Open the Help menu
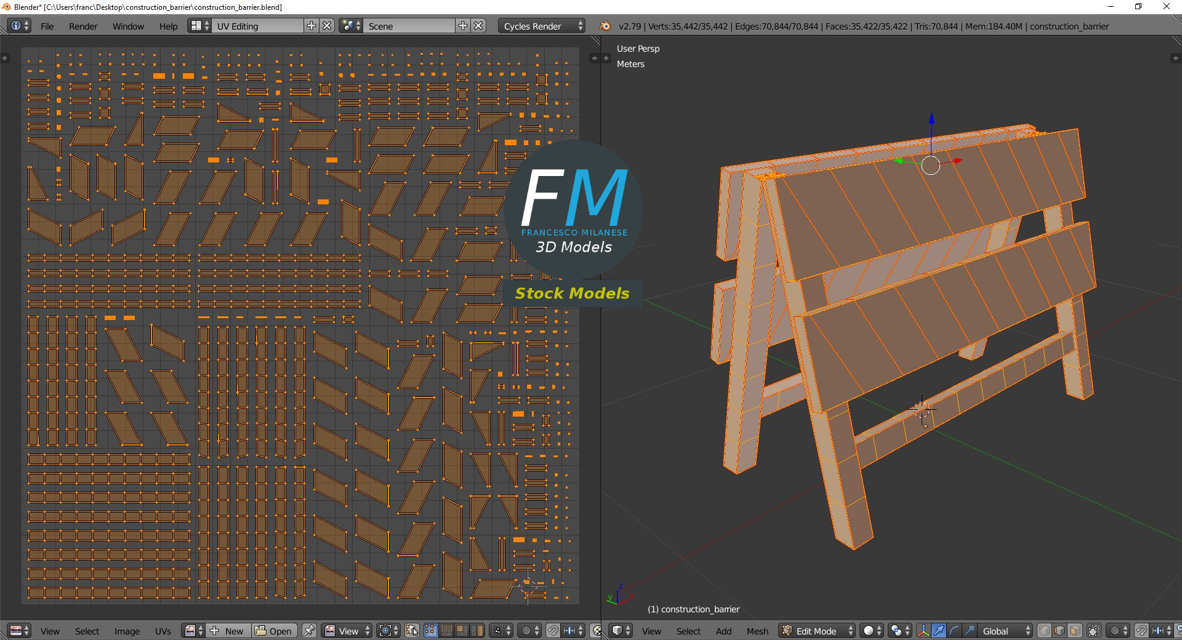This screenshot has width=1182, height=640. [168, 26]
